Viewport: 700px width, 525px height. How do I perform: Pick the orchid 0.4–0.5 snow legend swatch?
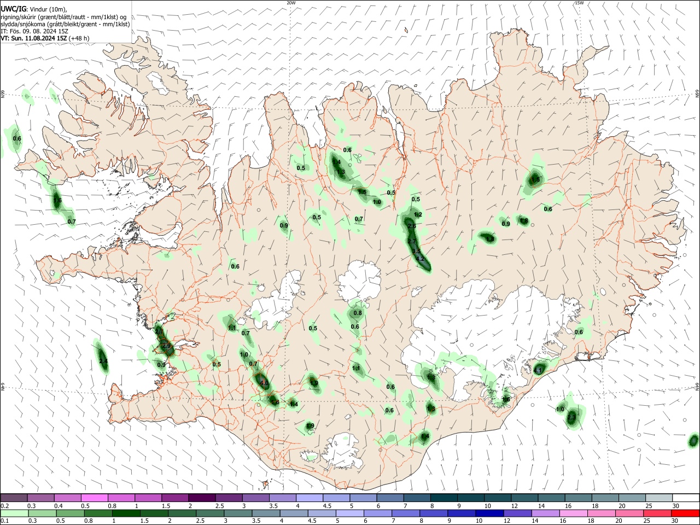tap(67, 498)
